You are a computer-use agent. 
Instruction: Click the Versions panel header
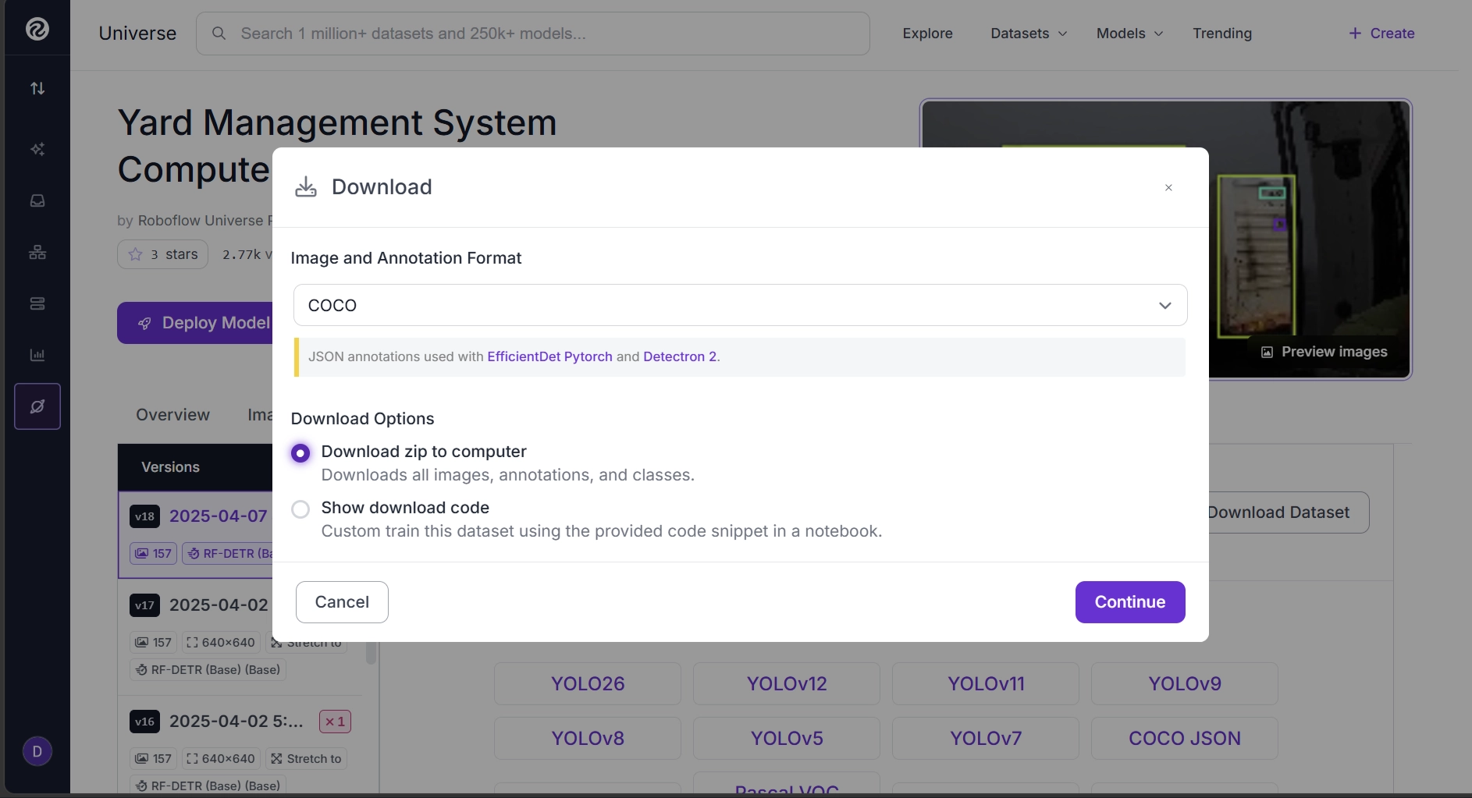(195, 467)
